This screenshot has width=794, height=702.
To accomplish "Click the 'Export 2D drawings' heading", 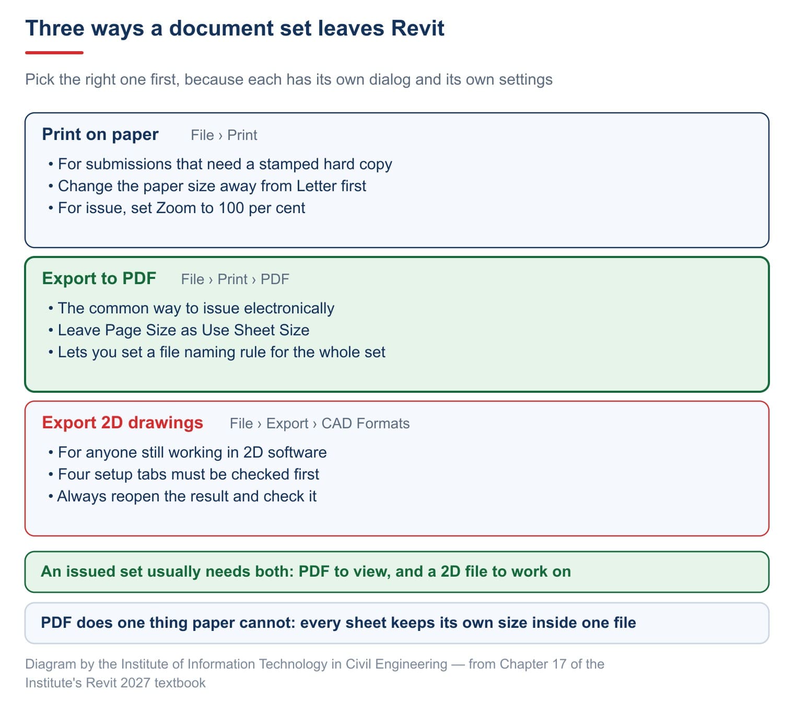I will 122,423.
